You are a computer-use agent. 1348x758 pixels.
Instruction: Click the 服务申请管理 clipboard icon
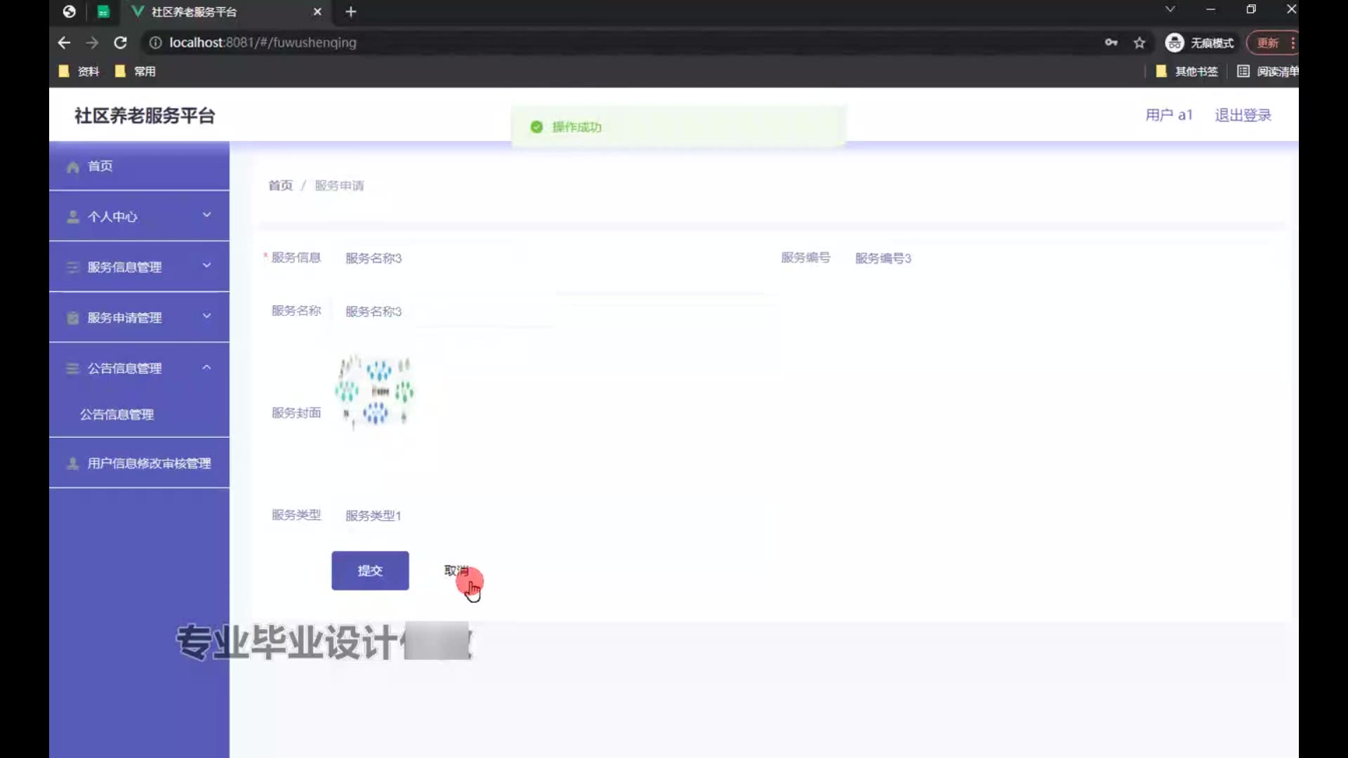(72, 318)
